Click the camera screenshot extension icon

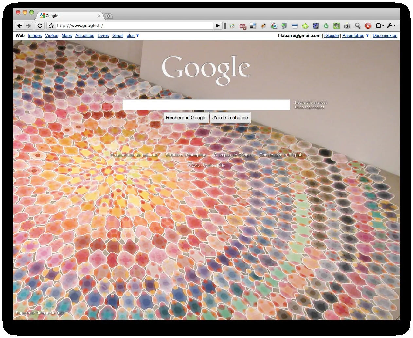point(347,26)
